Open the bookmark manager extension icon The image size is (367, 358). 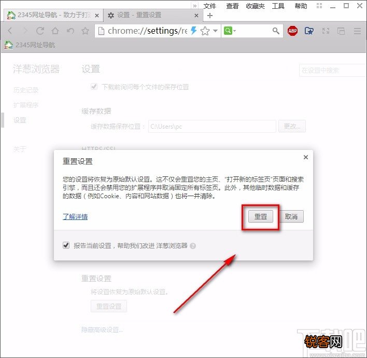pos(309,31)
